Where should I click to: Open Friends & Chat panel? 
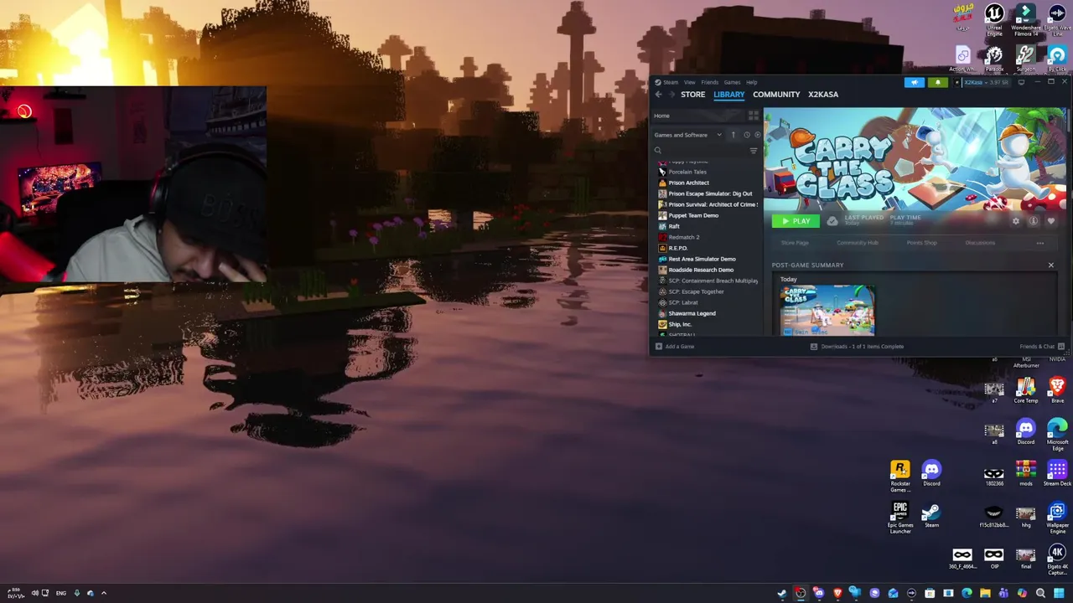coord(1041,347)
